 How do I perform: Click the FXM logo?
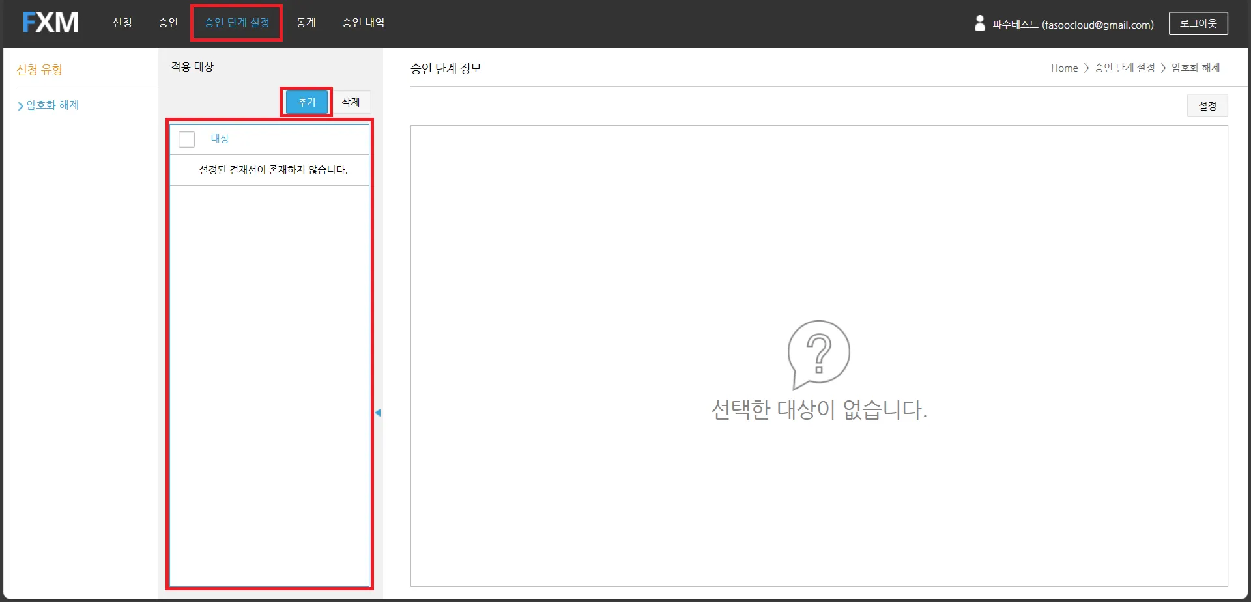[x=51, y=23]
